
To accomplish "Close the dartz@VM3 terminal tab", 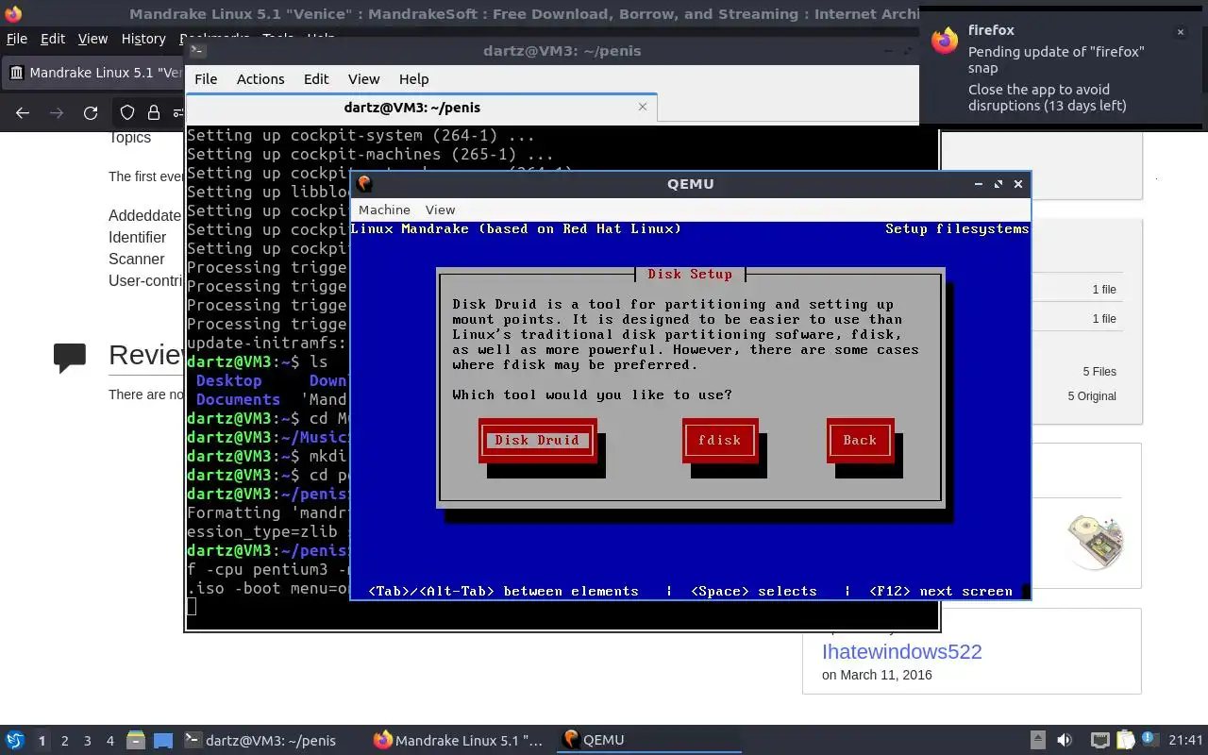I will click(x=643, y=107).
